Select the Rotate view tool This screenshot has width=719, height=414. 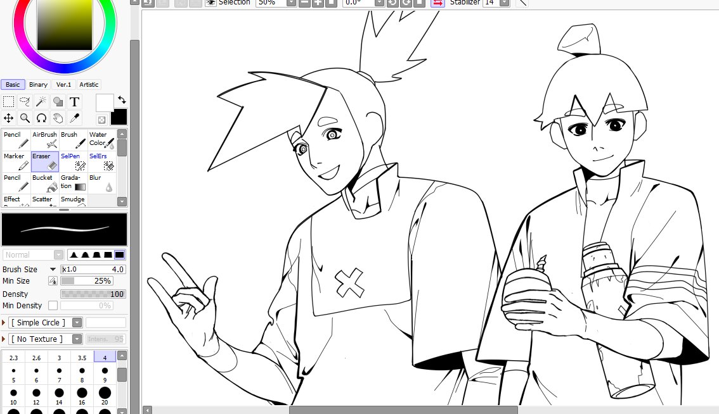point(42,118)
